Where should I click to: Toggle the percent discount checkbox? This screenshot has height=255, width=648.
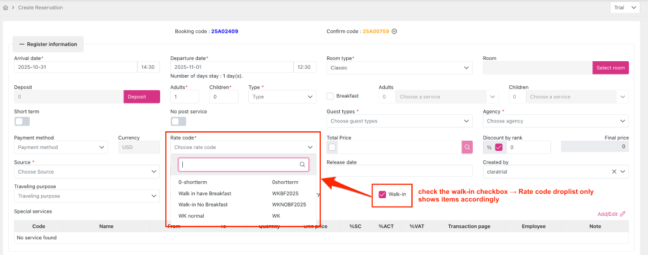click(x=499, y=147)
